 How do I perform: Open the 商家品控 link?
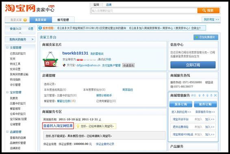(128, 90)
